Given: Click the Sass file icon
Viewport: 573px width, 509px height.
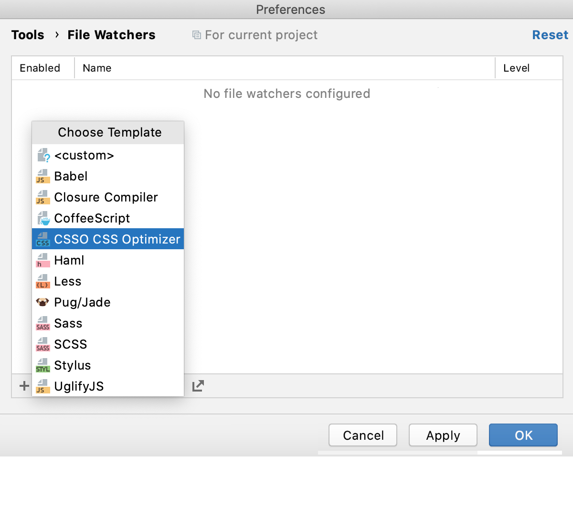Looking at the screenshot, I should click(x=42, y=323).
